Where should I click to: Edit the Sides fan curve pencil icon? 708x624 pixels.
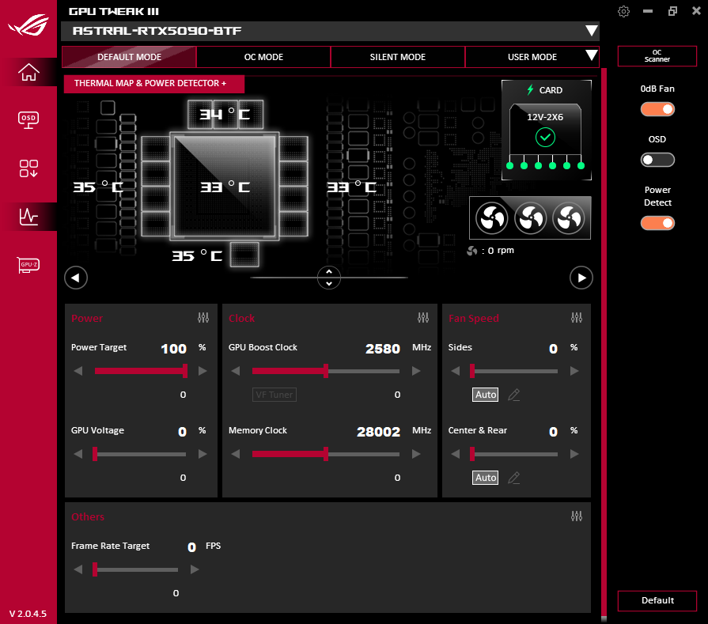[x=514, y=395]
